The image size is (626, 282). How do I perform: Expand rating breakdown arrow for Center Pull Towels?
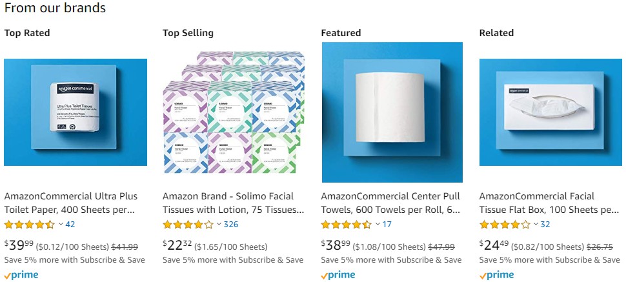[378, 225]
